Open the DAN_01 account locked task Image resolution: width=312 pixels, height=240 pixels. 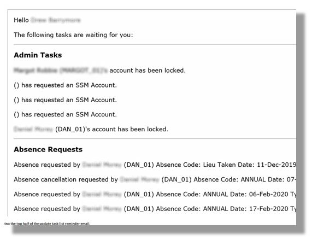pyautogui.click(x=91, y=129)
